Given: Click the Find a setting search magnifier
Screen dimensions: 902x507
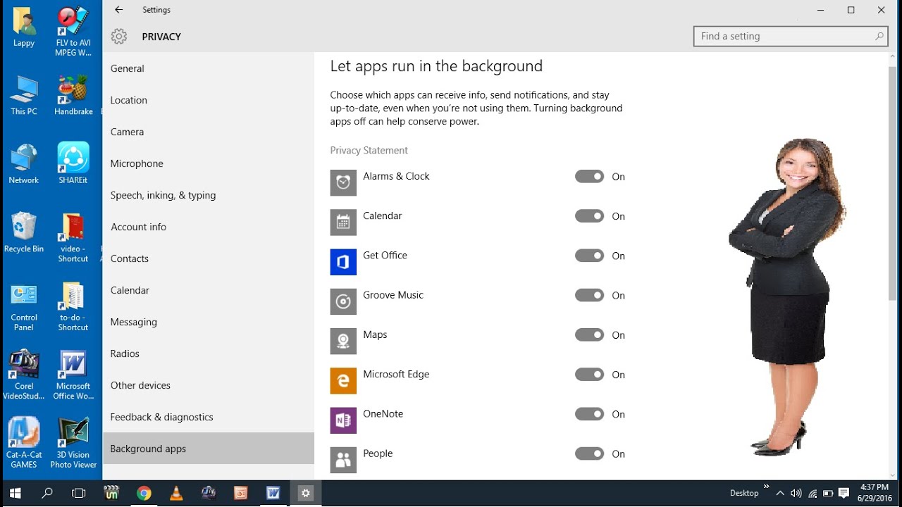Looking at the screenshot, I should pos(879,37).
